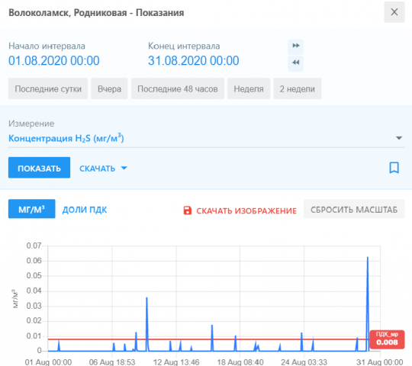Select Концентрация H₂S measurement field
The height and width of the screenshot is (366, 412).
[x=206, y=138]
